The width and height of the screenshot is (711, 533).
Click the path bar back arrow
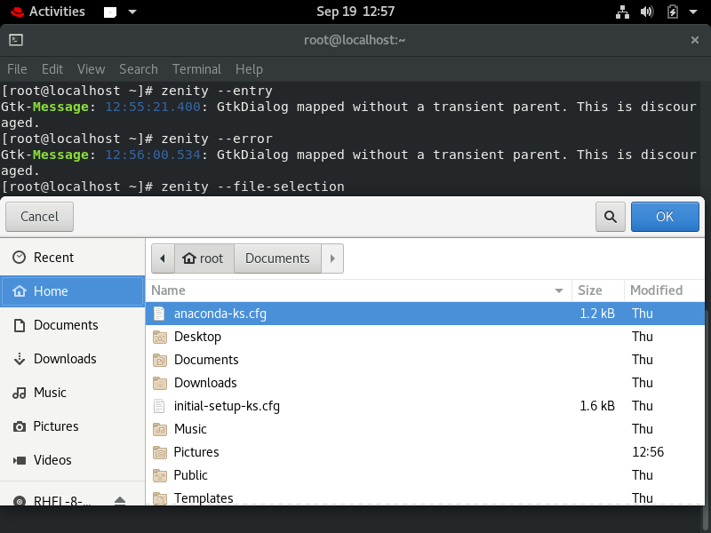tap(163, 259)
